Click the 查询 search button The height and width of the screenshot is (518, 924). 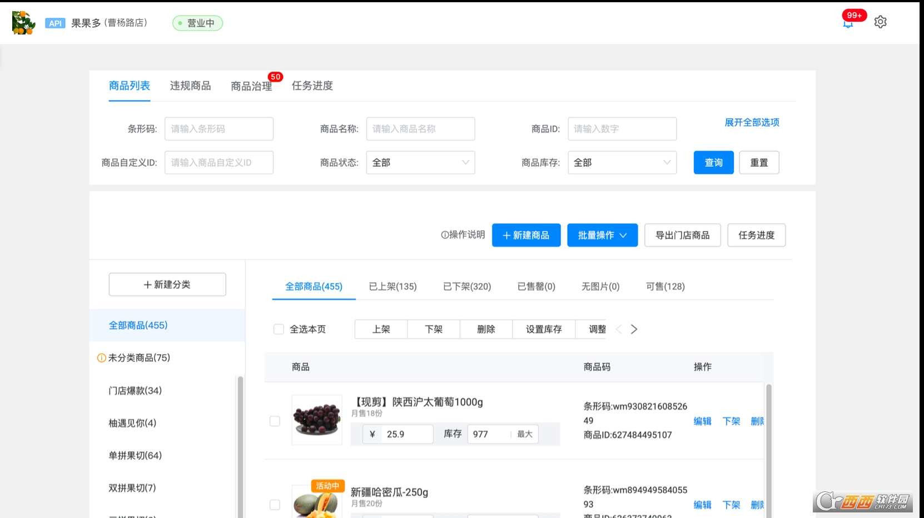click(x=713, y=162)
